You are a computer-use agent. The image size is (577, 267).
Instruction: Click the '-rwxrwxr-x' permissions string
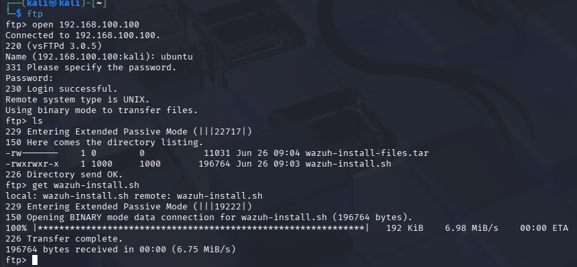(32, 164)
